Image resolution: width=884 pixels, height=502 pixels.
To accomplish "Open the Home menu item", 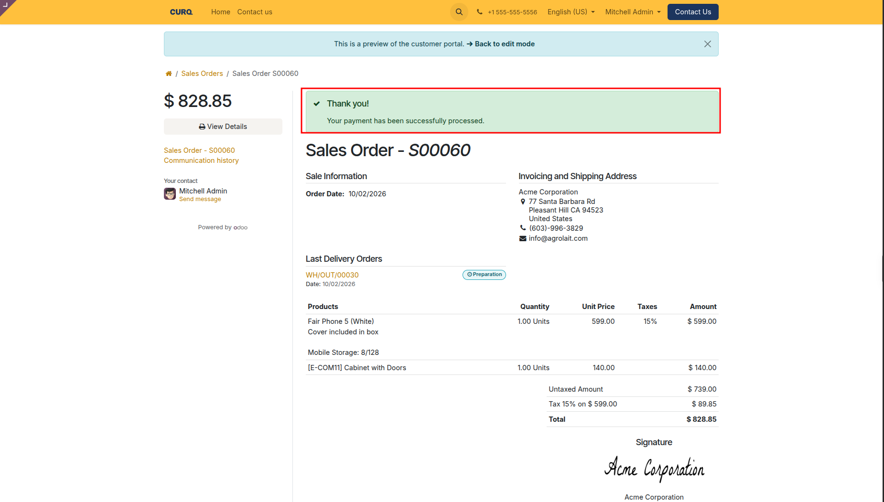I will click(x=221, y=12).
